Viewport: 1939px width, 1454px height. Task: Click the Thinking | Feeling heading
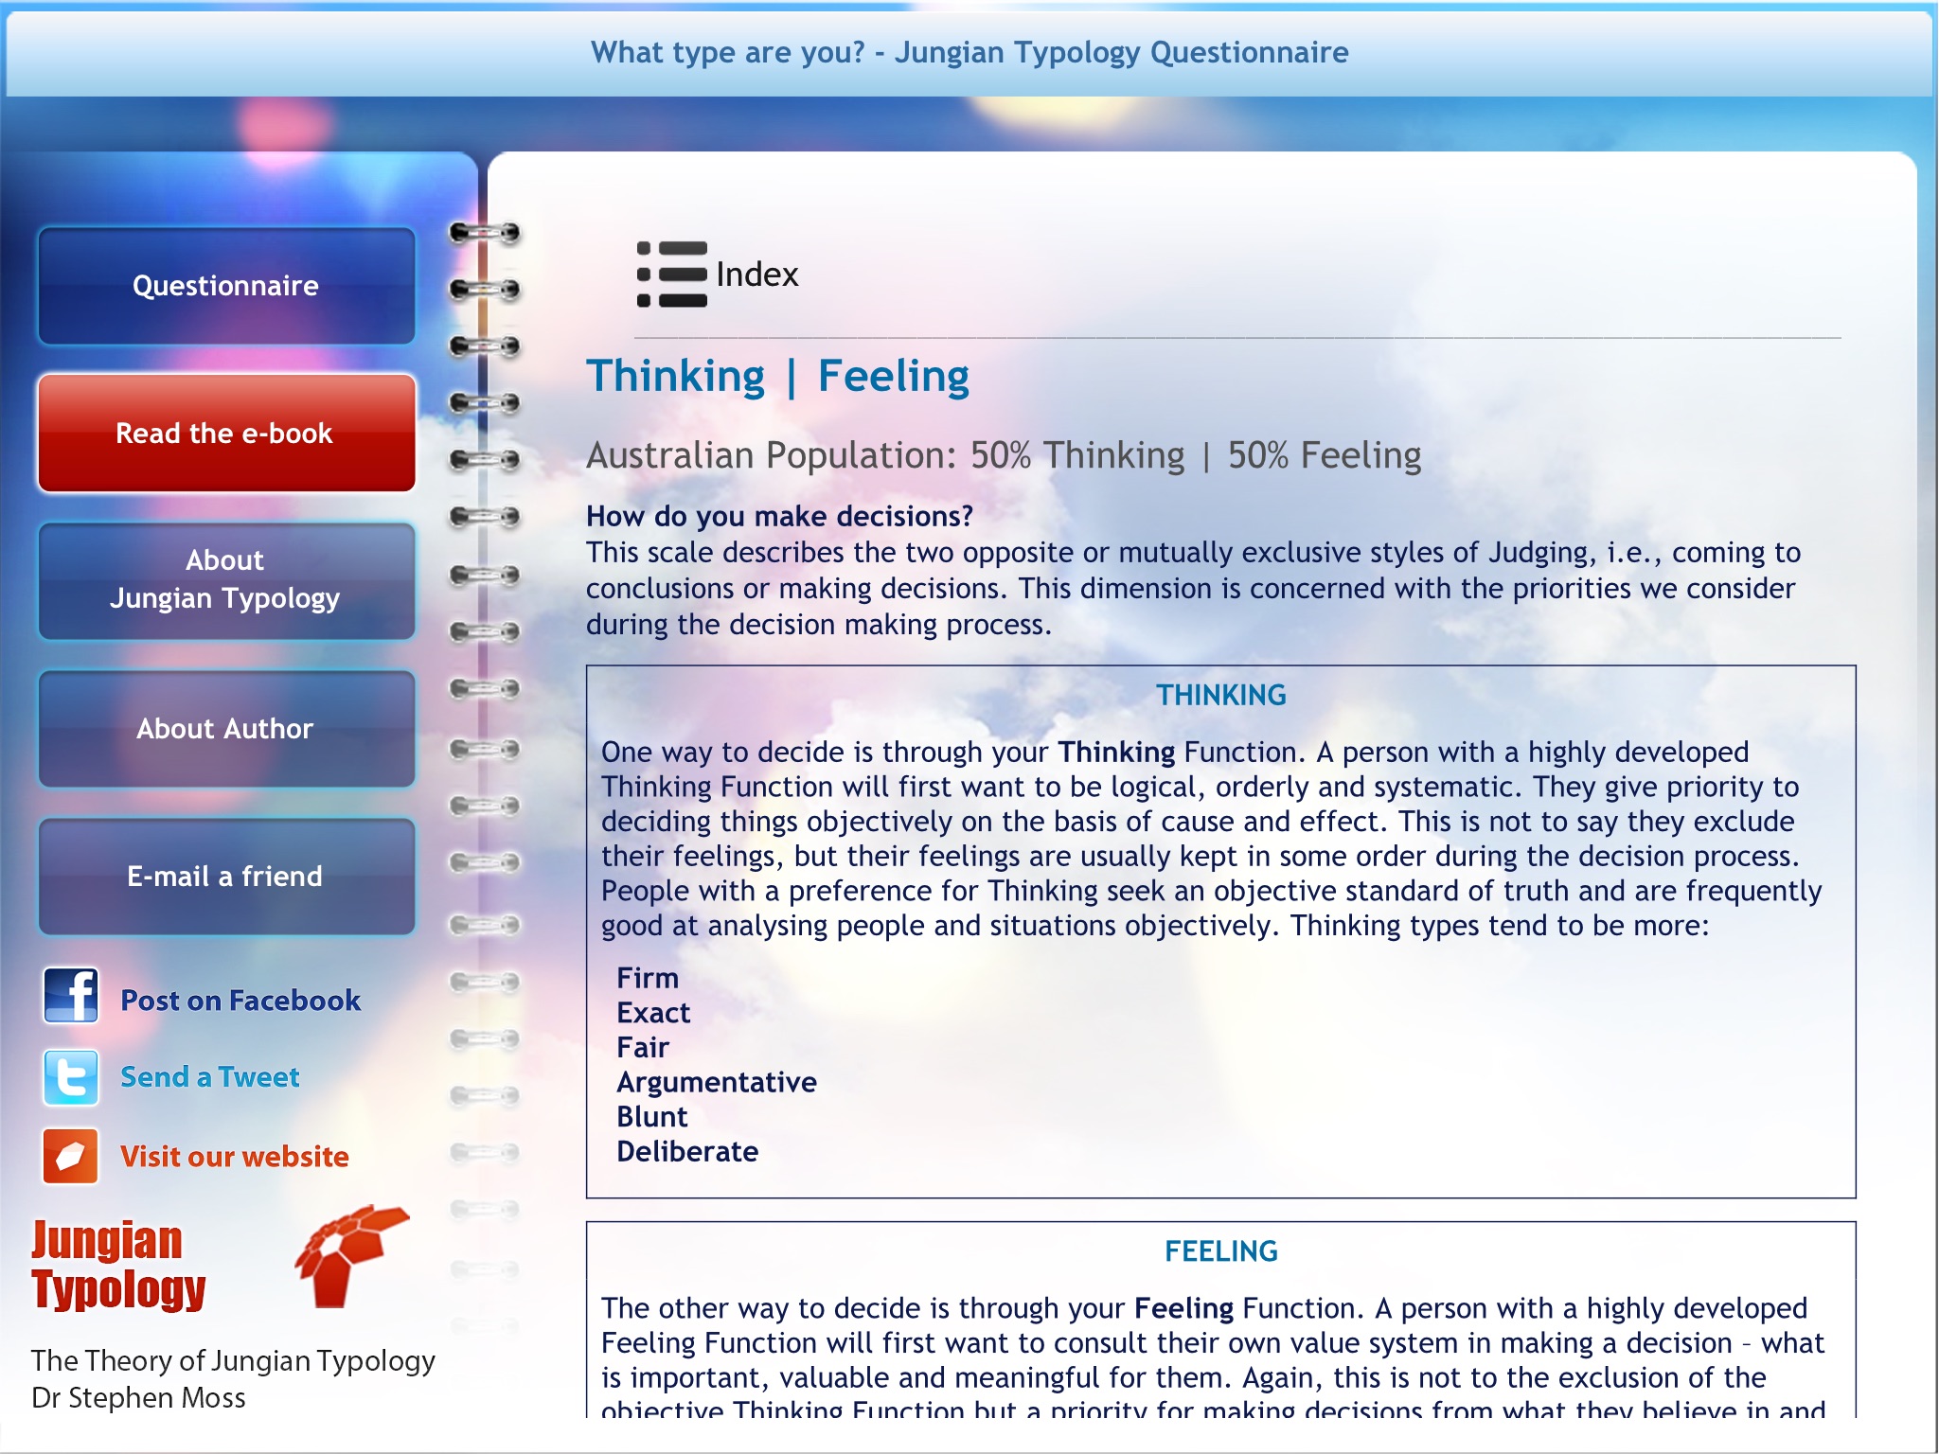[x=777, y=376]
